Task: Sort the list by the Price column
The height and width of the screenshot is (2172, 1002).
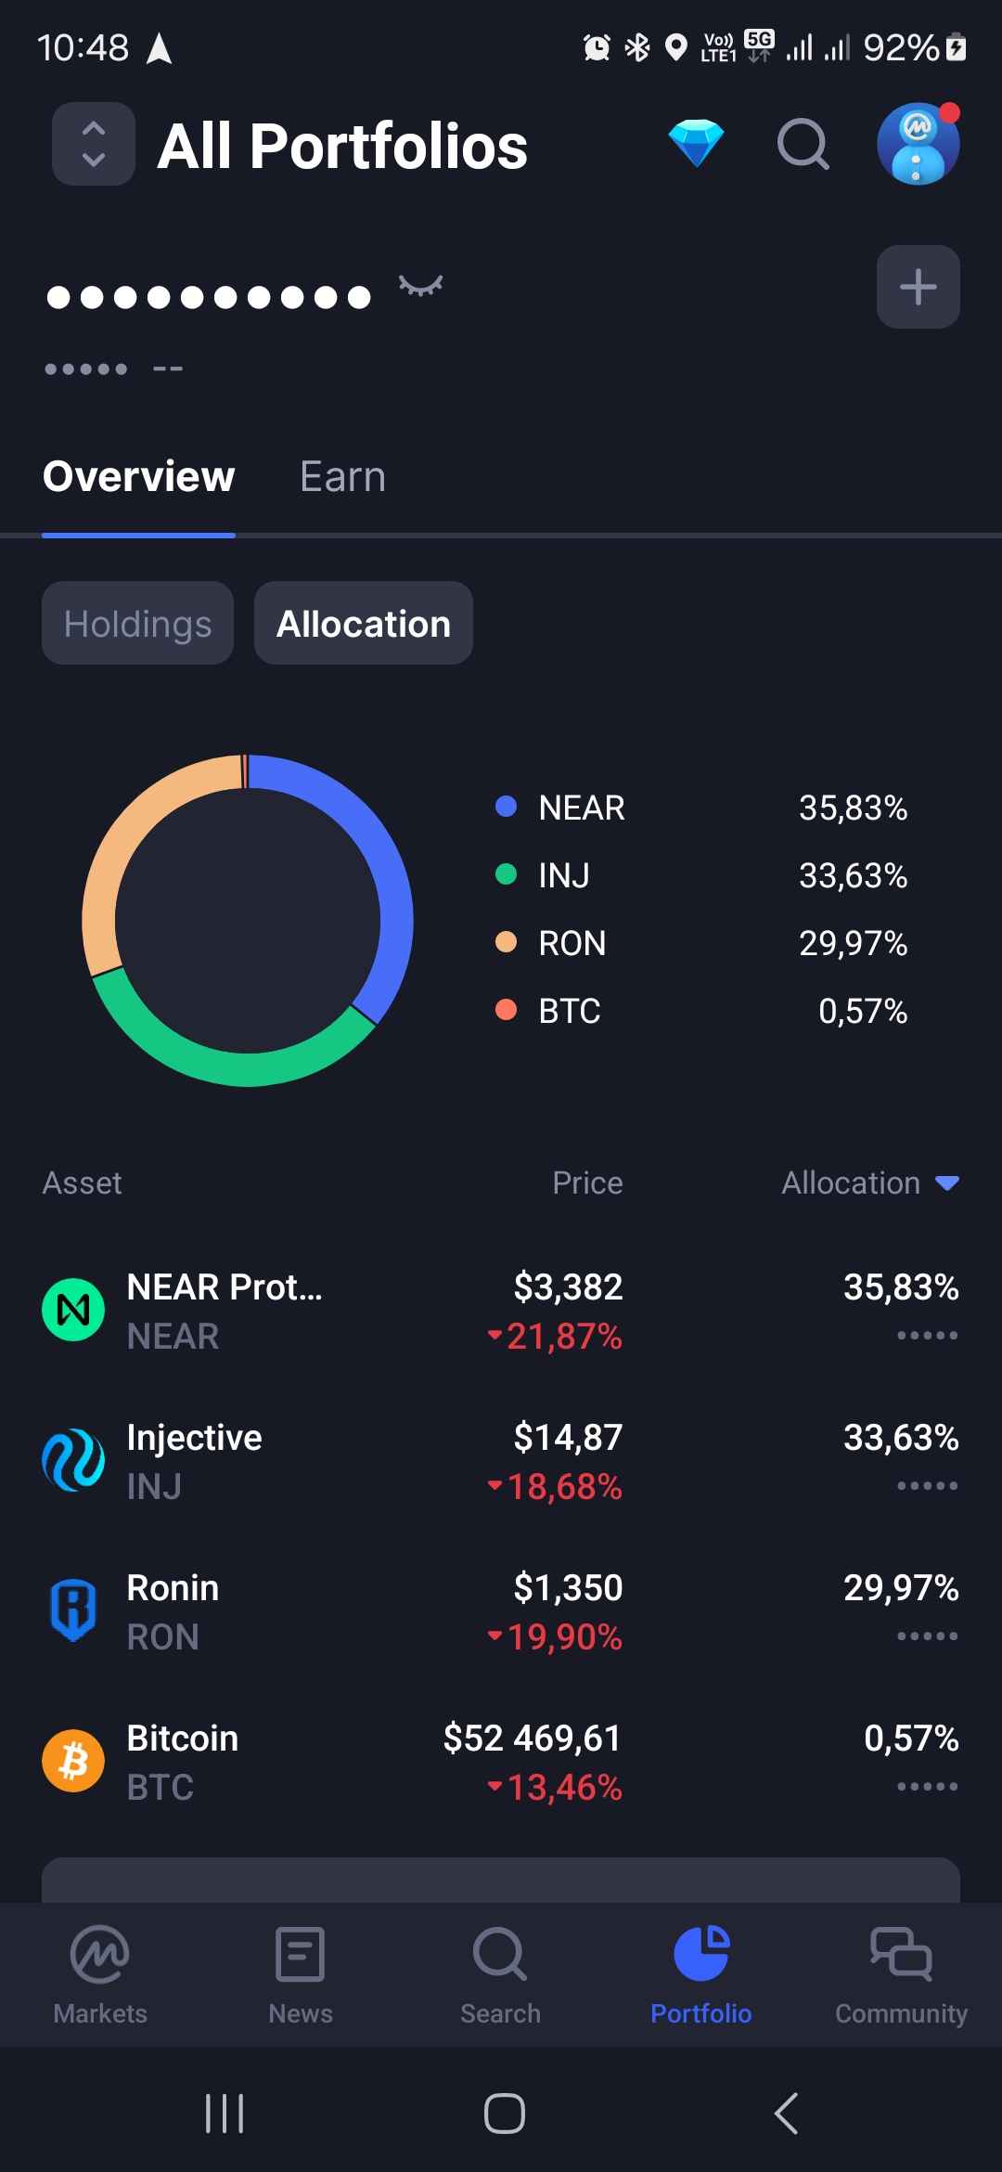Action: click(587, 1183)
